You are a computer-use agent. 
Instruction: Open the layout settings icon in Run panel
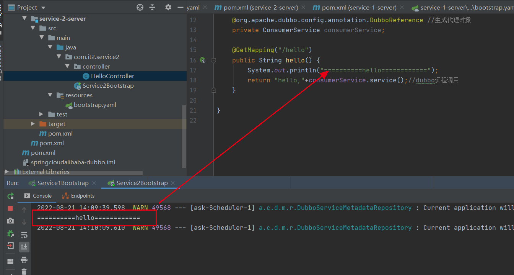point(10,262)
